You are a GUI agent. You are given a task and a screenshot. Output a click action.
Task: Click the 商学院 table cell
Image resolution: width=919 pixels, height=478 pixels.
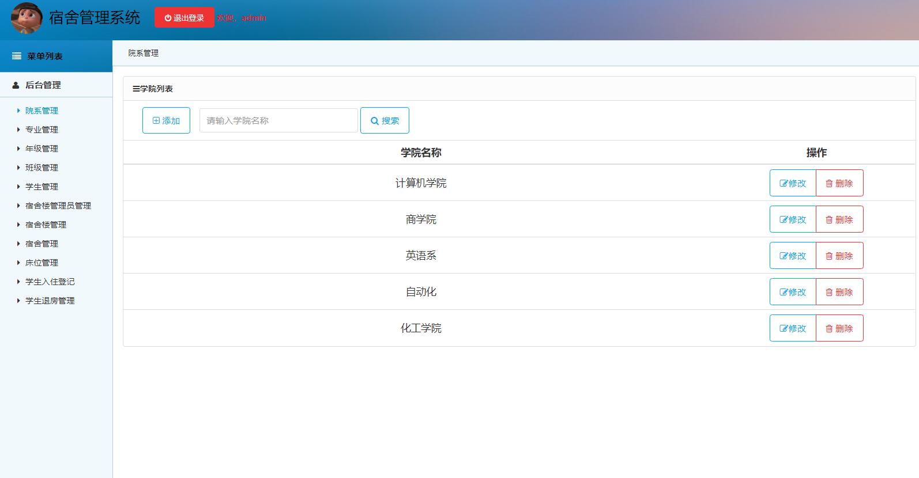click(421, 219)
